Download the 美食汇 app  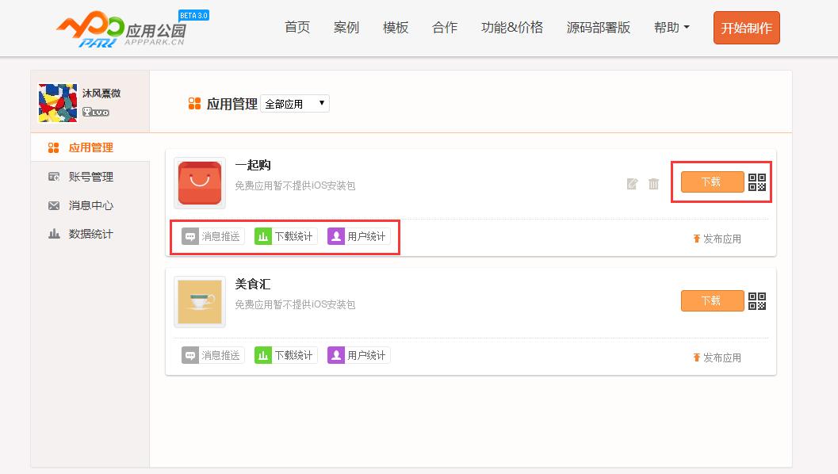click(x=712, y=300)
